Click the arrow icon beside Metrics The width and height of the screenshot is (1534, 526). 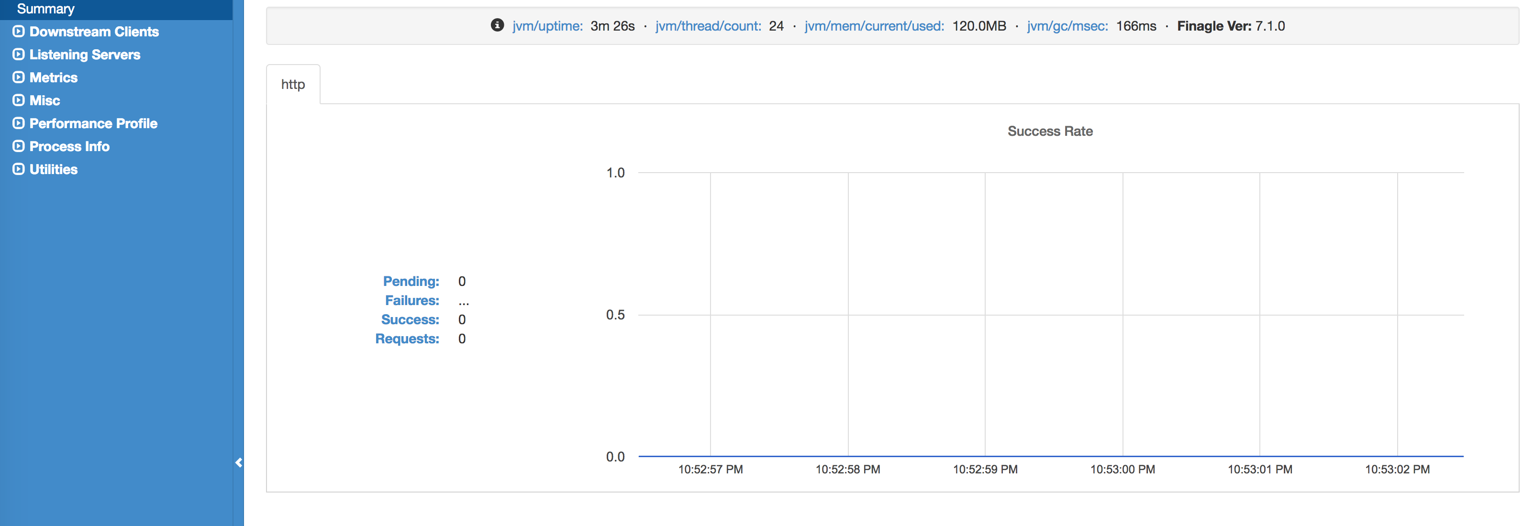tap(19, 77)
